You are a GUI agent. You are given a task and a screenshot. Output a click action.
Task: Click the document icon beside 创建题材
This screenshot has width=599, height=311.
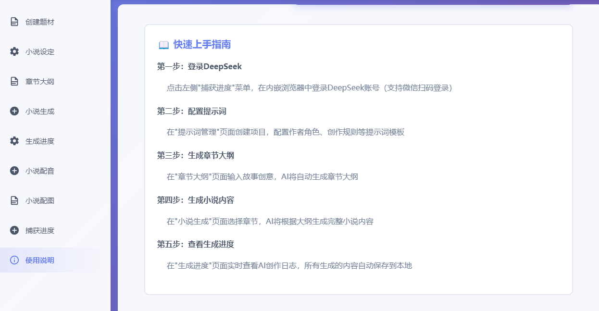pyautogui.click(x=14, y=22)
